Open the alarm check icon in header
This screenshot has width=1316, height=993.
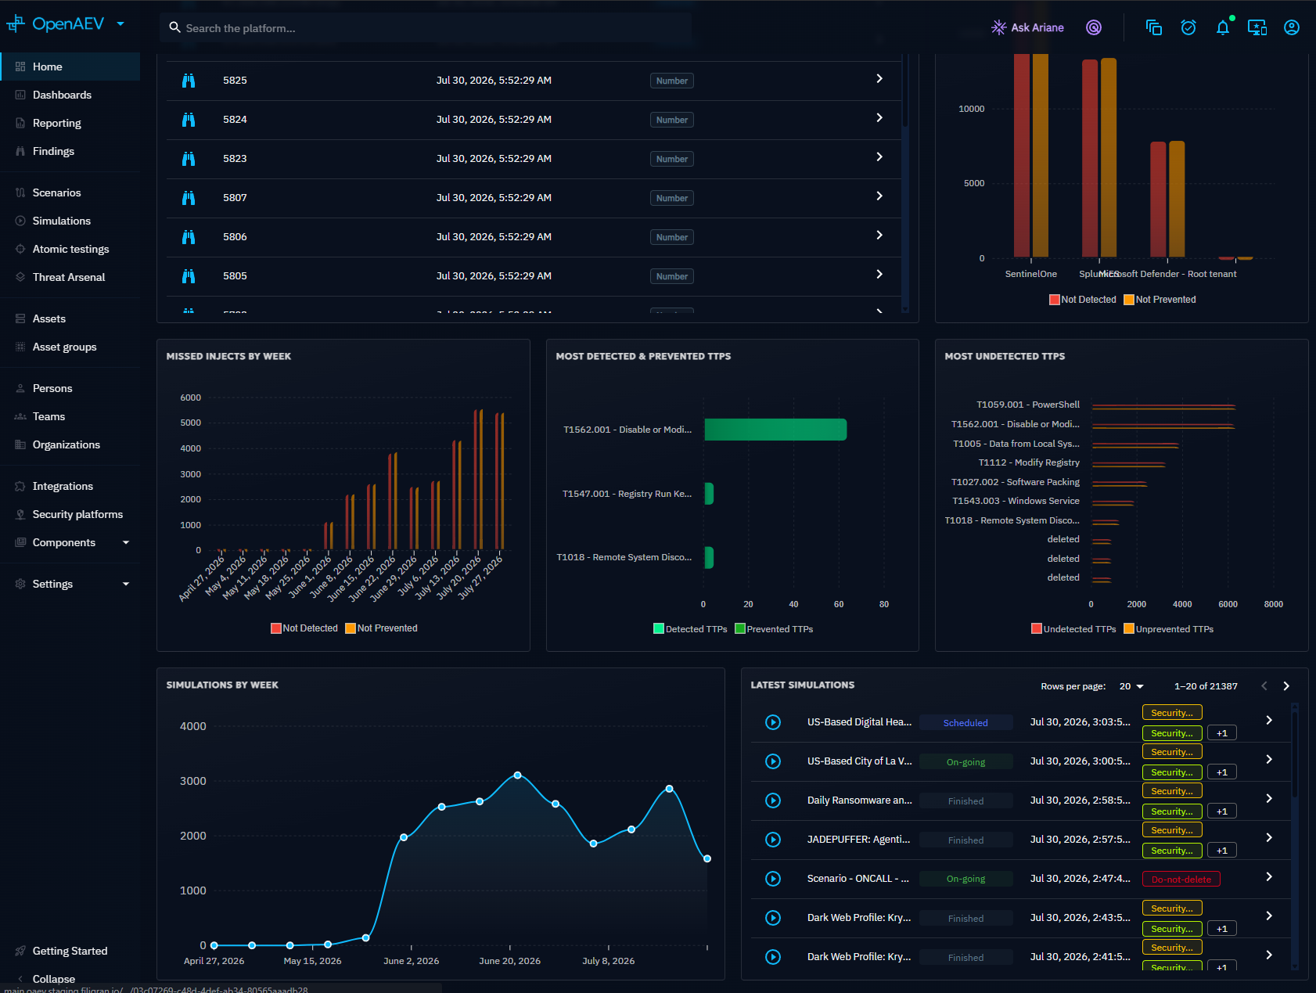pyautogui.click(x=1188, y=27)
